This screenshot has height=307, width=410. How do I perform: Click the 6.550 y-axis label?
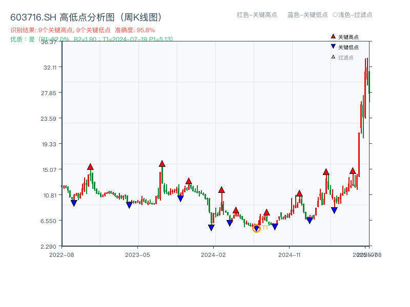pos(48,221)
